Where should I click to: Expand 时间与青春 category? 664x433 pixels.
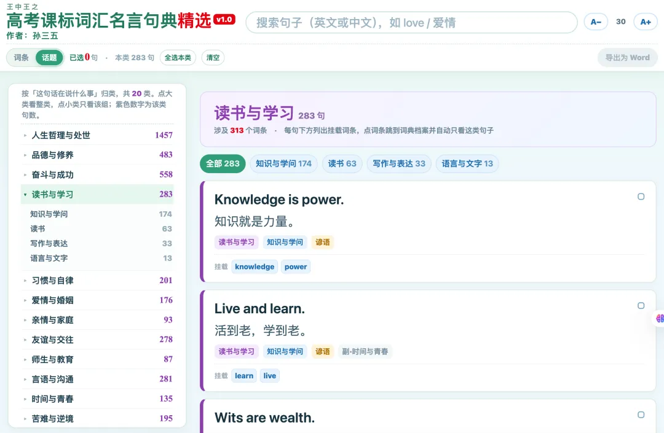pos(97,399)
